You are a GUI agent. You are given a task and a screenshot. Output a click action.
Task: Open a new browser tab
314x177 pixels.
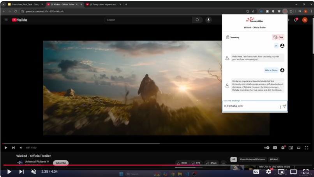coord(126,4)
